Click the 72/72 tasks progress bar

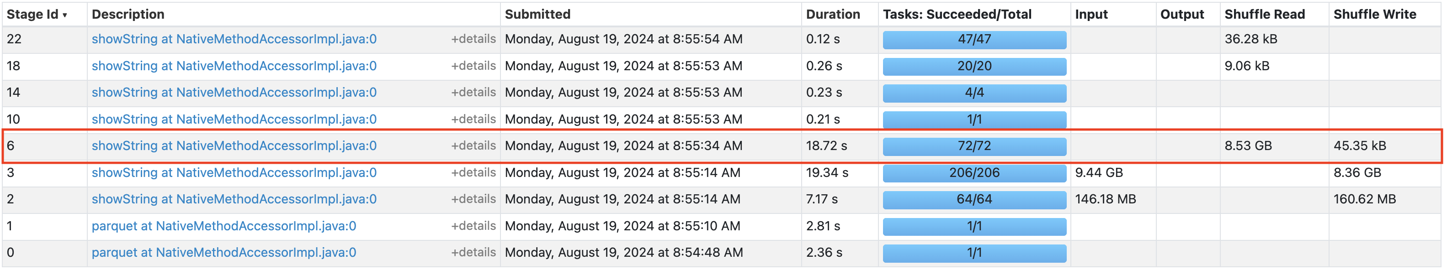974,146
